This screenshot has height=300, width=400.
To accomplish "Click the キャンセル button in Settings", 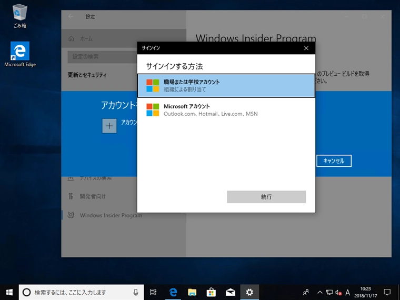I will 334,161.
